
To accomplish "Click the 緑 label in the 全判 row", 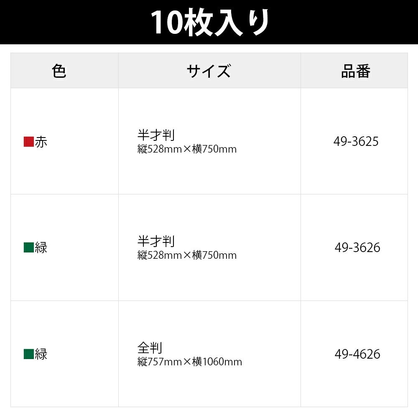I will tap(41, 354).
